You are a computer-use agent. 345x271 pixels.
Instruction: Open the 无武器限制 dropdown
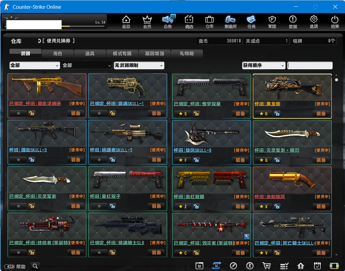(139, 65)
